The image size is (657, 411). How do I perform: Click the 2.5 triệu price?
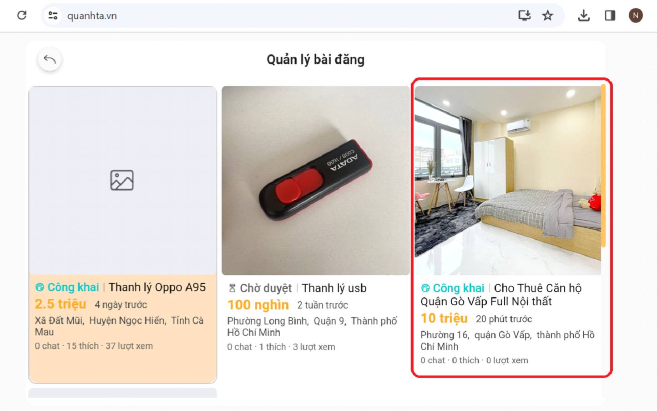(61, 304)
